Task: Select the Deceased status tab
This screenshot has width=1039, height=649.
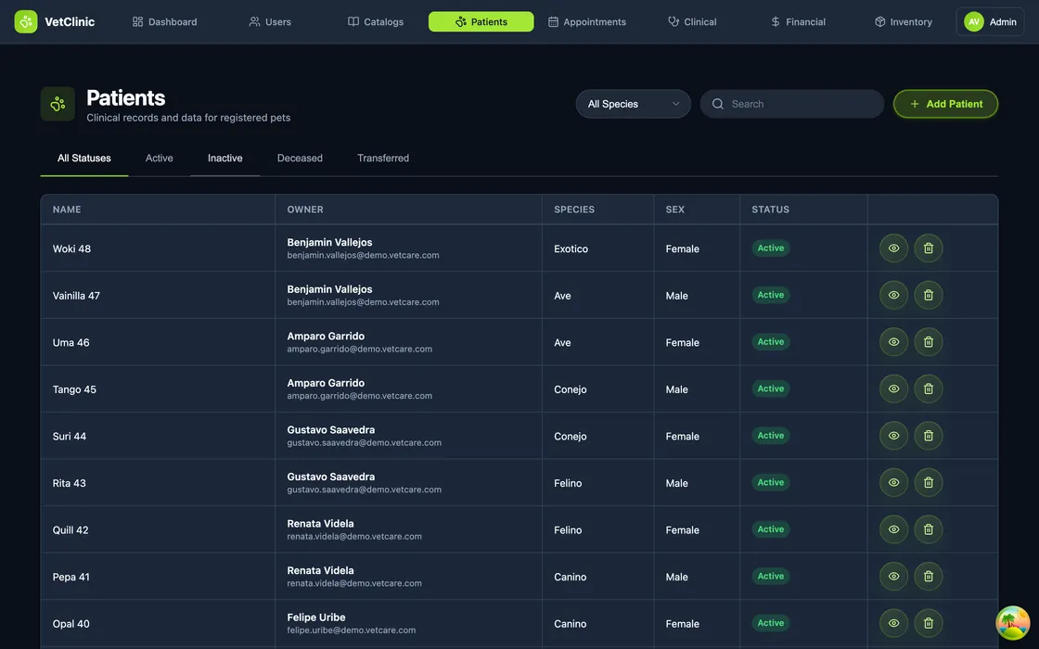Action: pyautogui.click(x=300, y=159)
